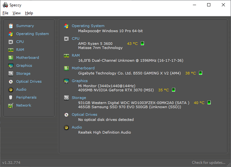The image size is (231, 167).
Task: Open the Audio heading in main panel
Action: [x=77, y=127]
